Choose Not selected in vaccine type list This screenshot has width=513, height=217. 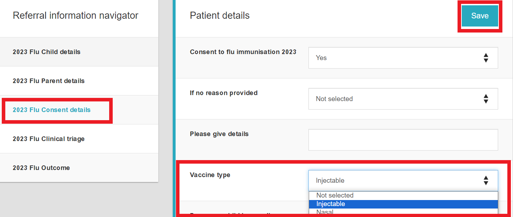click(x=335, y=195)
